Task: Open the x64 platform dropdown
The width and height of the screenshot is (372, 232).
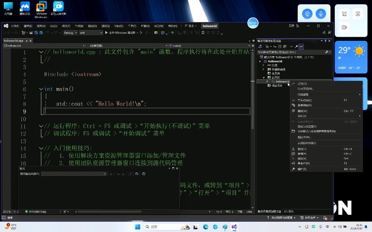Action: (x=90, y=33)
